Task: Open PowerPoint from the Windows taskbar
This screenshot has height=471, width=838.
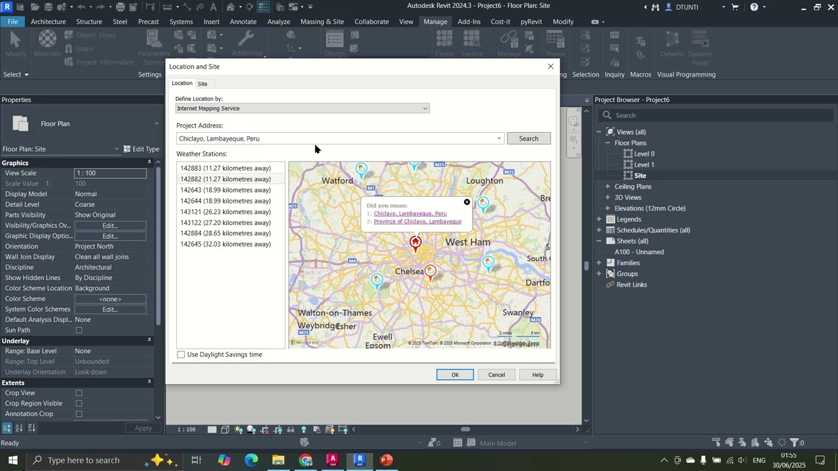Action: coord(386,460)
